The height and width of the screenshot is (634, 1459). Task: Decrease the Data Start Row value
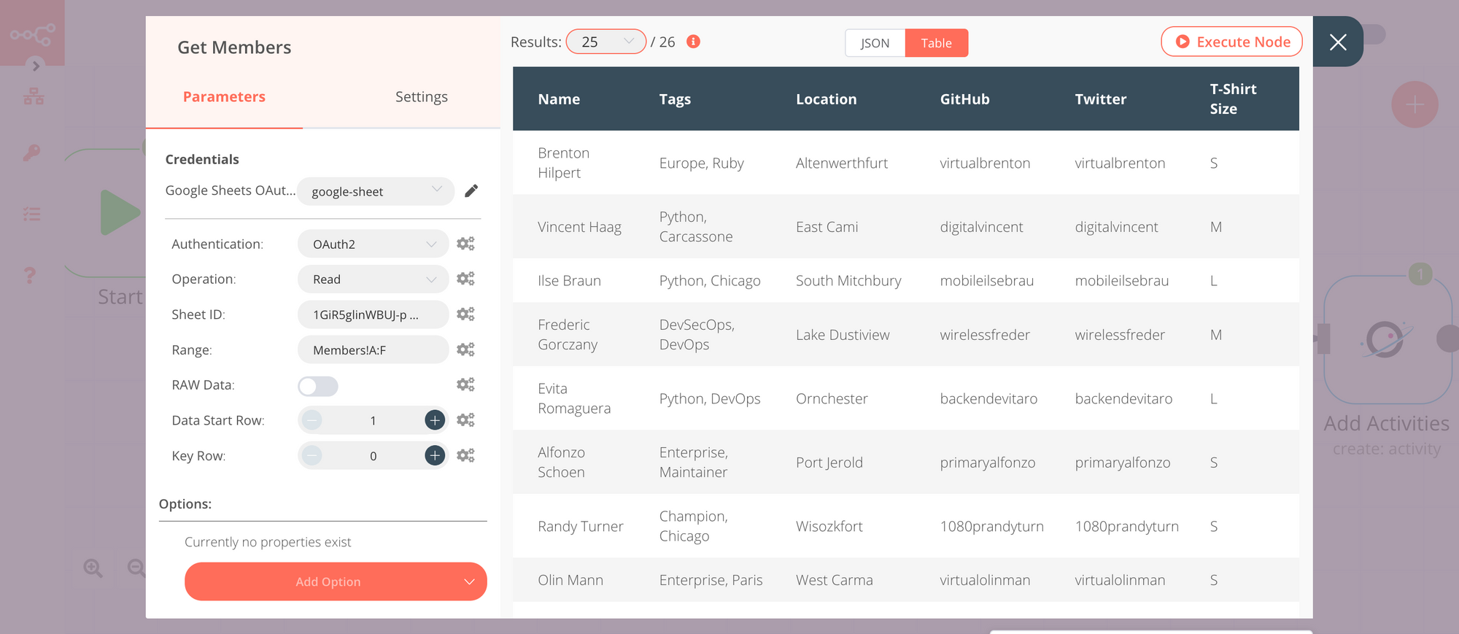[311, 420]
